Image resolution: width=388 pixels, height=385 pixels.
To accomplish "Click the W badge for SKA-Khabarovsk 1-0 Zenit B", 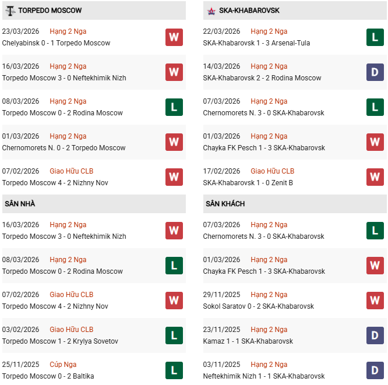I will (x=375, y=177).
